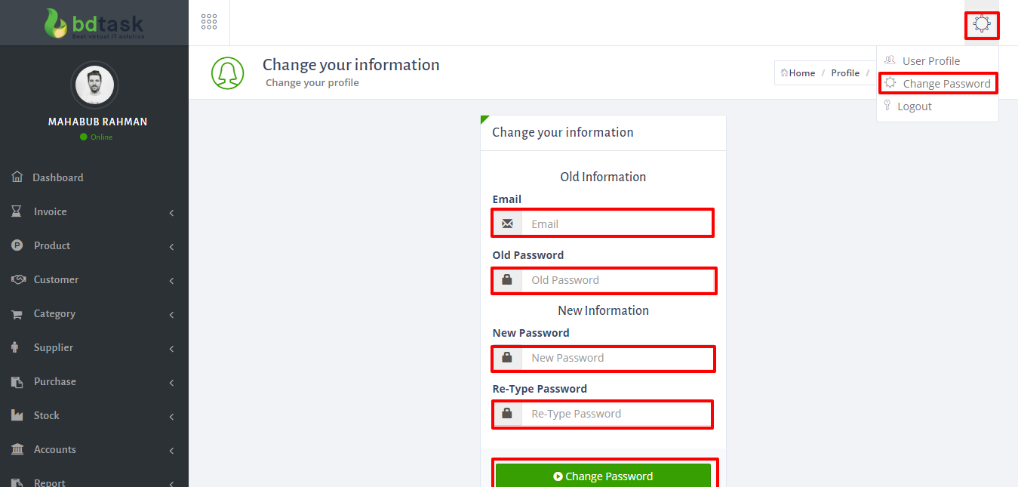Focus the Email input field
Image resolution: width=1018 pixels, height=487 pixels.
[615, 224]
